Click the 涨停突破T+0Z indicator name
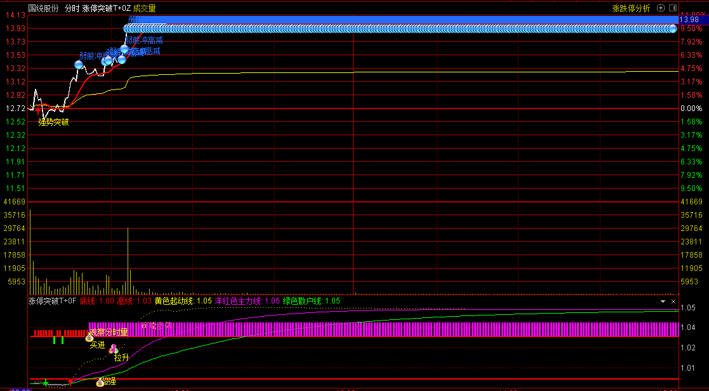The width and height of the screenshot is (709, 391). click(106, 8)
